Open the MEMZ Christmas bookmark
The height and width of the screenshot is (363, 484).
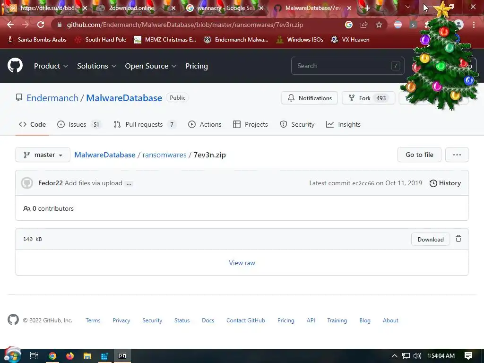pyautogui.click(x=165, y=40)
